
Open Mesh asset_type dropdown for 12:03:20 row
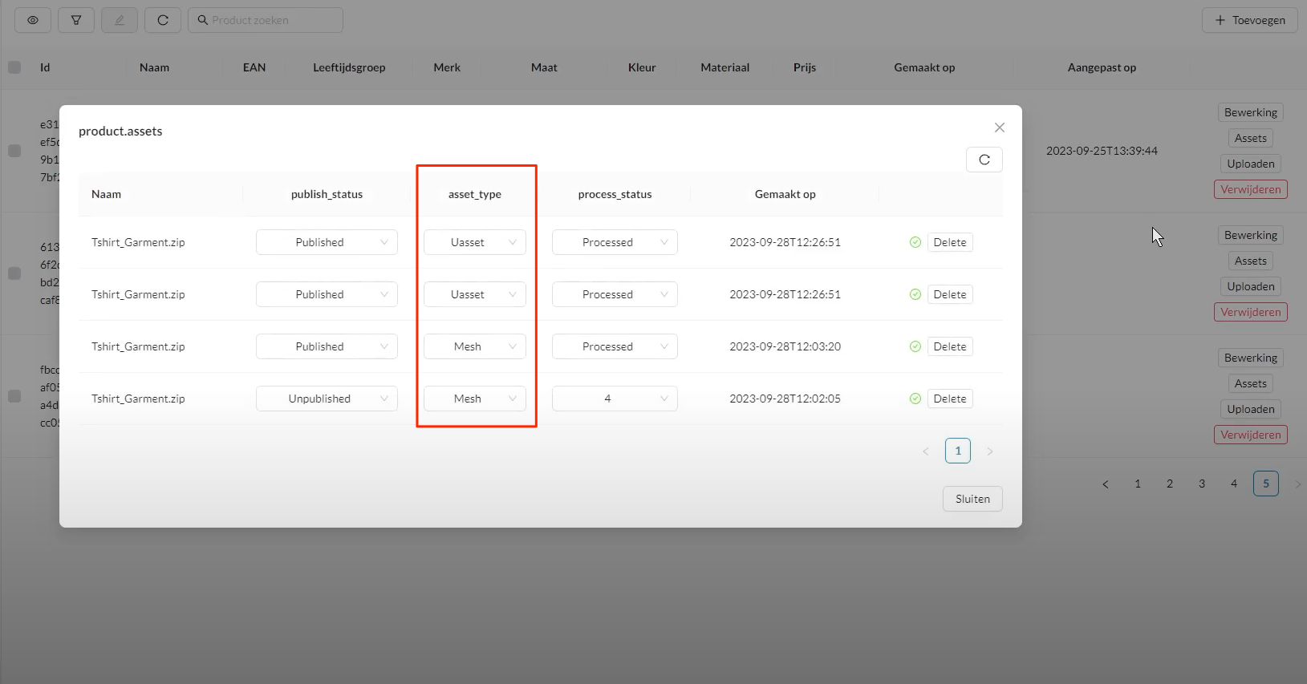point(475,346)
